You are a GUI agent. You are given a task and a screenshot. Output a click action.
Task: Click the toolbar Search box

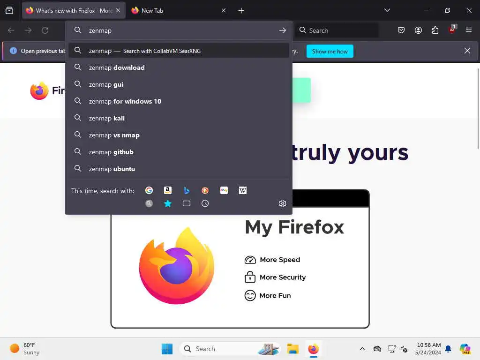coord(337,30)
